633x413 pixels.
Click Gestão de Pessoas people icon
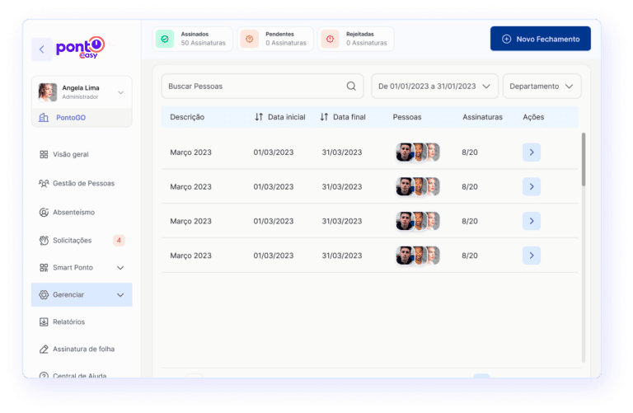click(44, 183)
